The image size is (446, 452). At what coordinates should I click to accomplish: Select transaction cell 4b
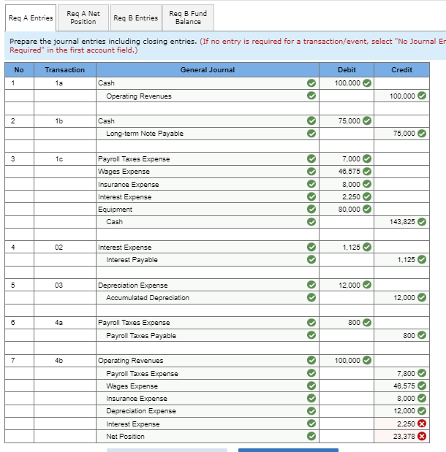click(65, 360)
